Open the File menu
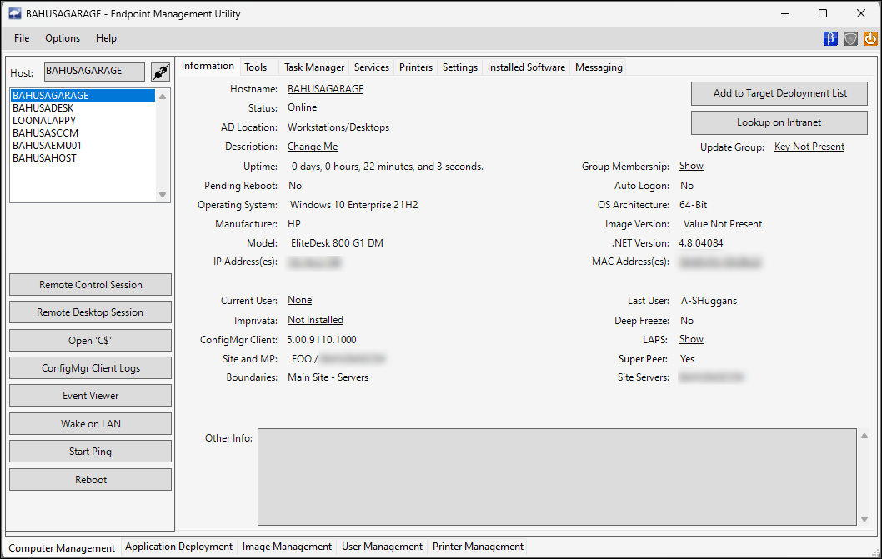This screenshot has width=882, height=559. click(22, 38)
